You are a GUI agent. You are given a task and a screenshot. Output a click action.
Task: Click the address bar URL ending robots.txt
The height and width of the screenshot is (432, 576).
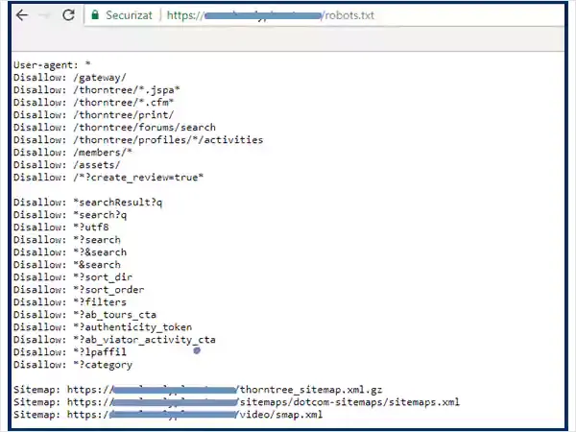271,15
